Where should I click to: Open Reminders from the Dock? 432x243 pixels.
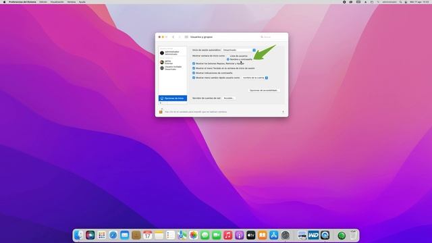click(x=171, y=236)
